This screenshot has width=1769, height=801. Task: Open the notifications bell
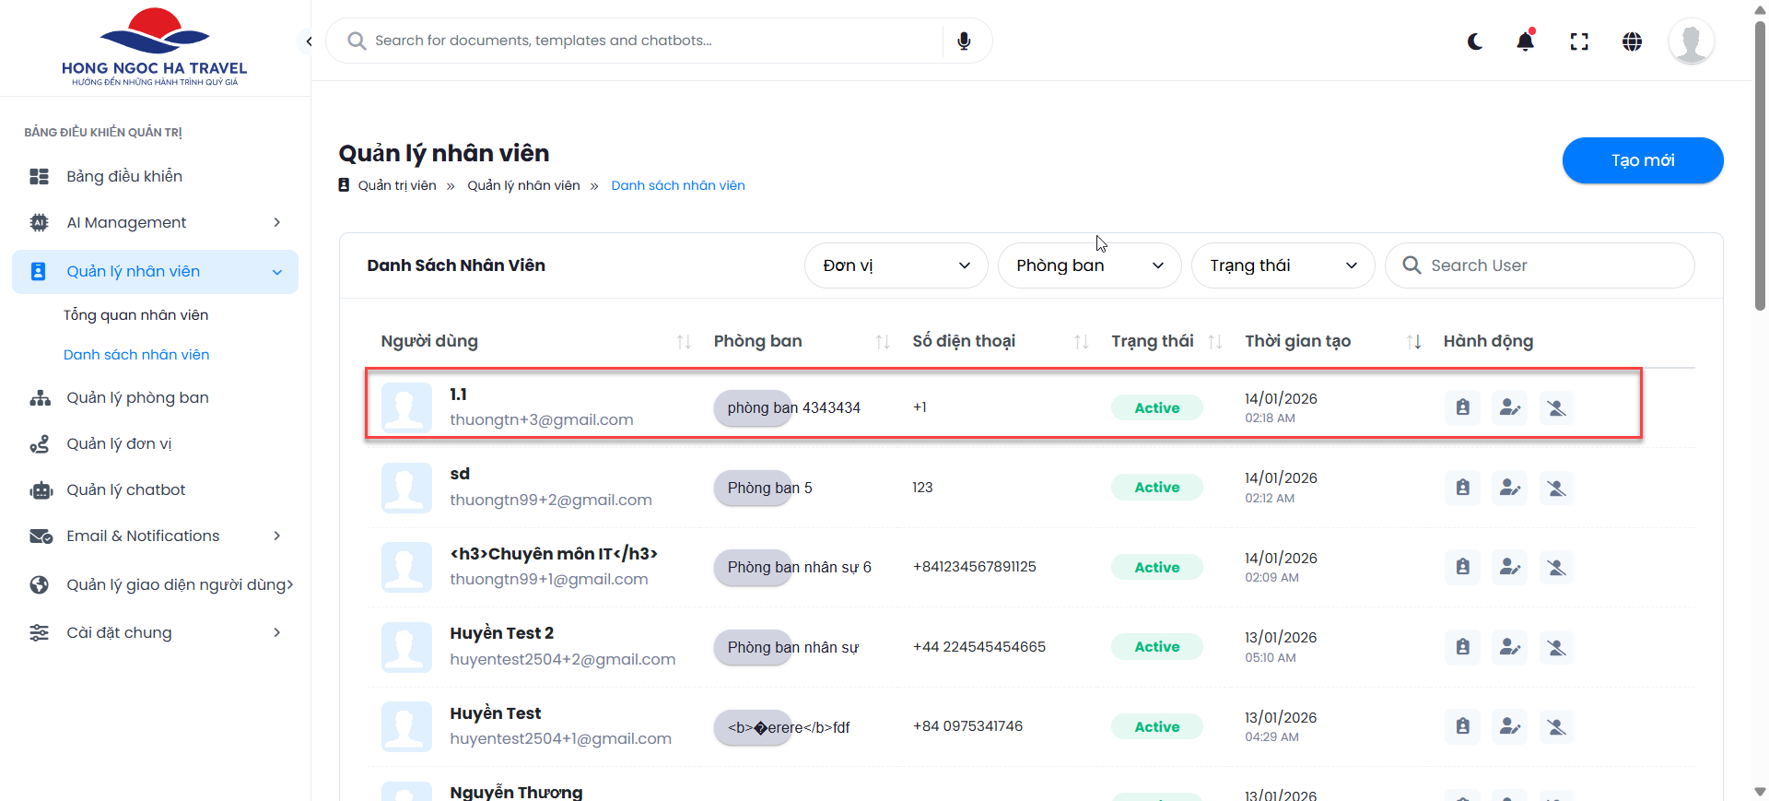[x=1526, y=41]
